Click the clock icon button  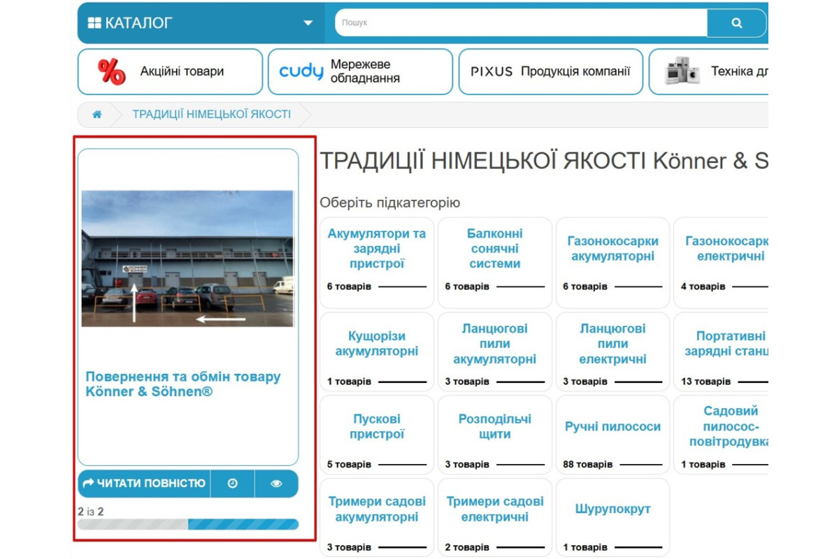[x=233, y=484]
